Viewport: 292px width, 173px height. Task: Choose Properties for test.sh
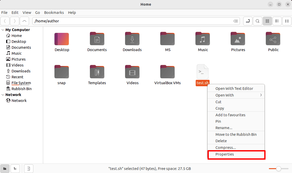tap(224, 154)
